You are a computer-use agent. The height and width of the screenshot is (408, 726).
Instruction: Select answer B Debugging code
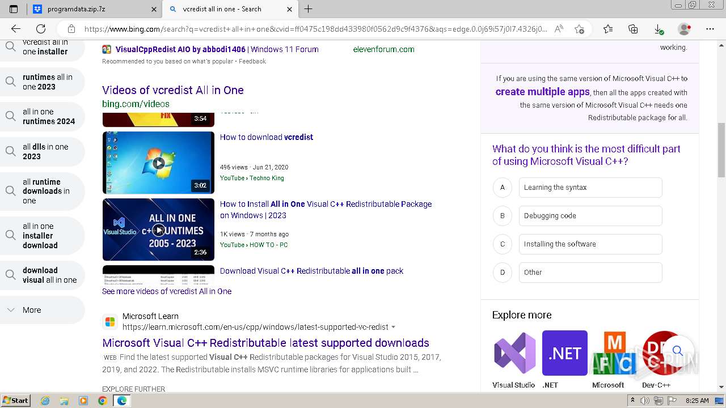pyautogui.click(x=590, y=216)
